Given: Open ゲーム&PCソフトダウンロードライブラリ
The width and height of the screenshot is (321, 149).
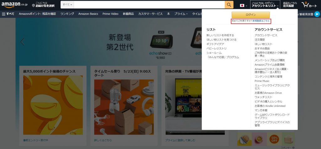Looking at the screenshot, I should (272, 116).
